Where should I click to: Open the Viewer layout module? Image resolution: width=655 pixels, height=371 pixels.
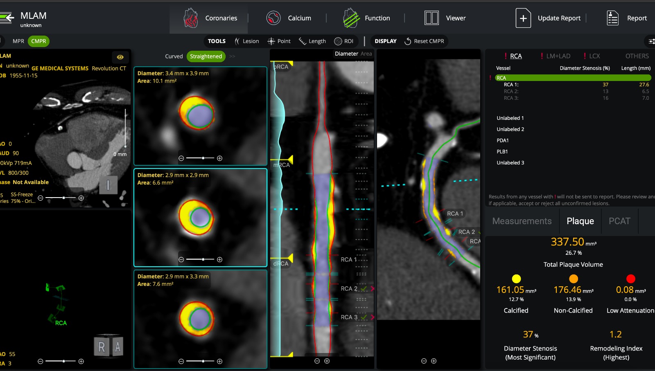point(445,18)
